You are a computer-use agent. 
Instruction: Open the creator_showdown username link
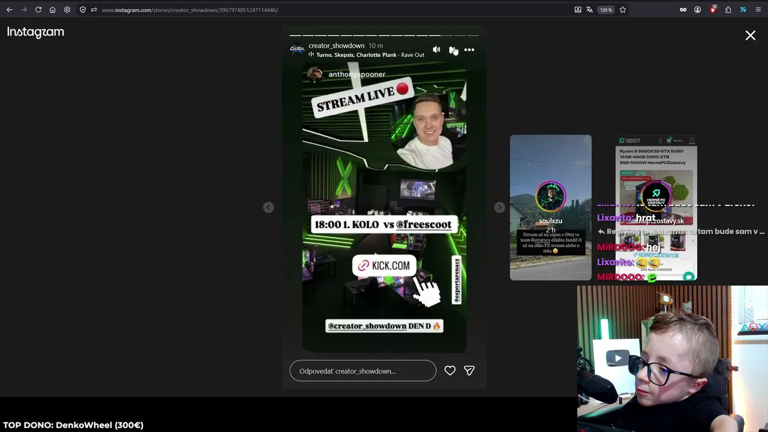pyautogui.click(x=337, y=46)
